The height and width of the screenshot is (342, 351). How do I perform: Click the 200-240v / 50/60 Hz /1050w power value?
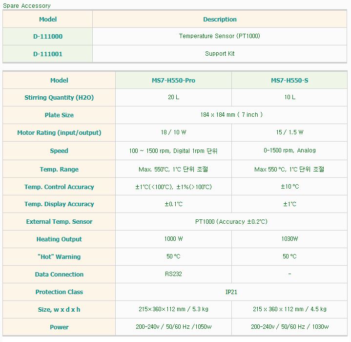point(173,327)
